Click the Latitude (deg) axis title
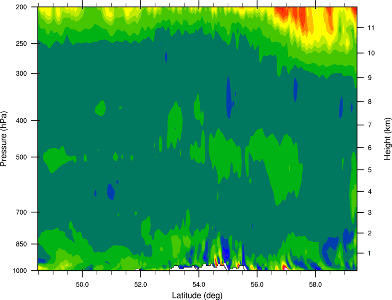Screen dimensions: 392x300 point(197,295)
